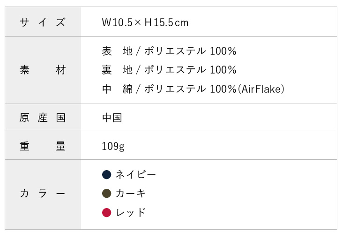Click the 裏地 polyester 100% line

point(169,70)
